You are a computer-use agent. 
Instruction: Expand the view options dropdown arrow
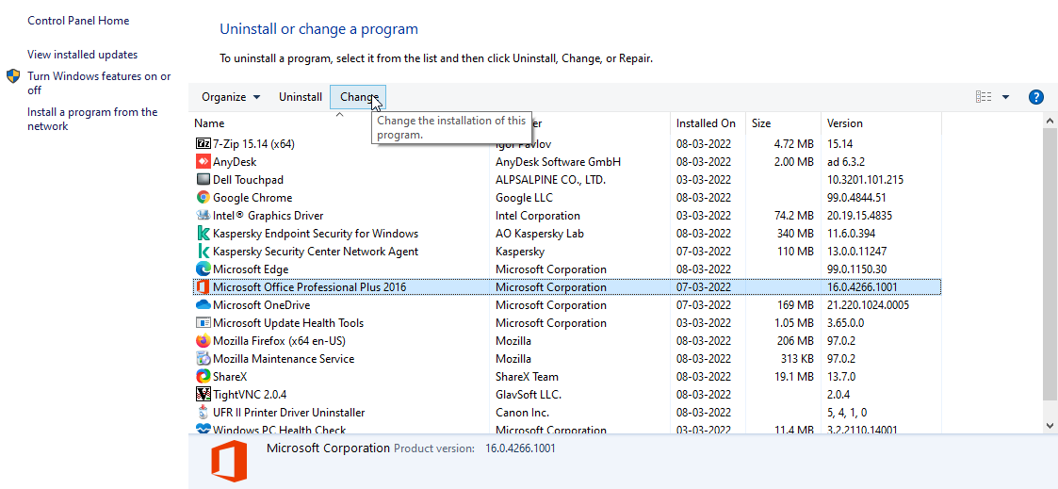[1005, 97]
